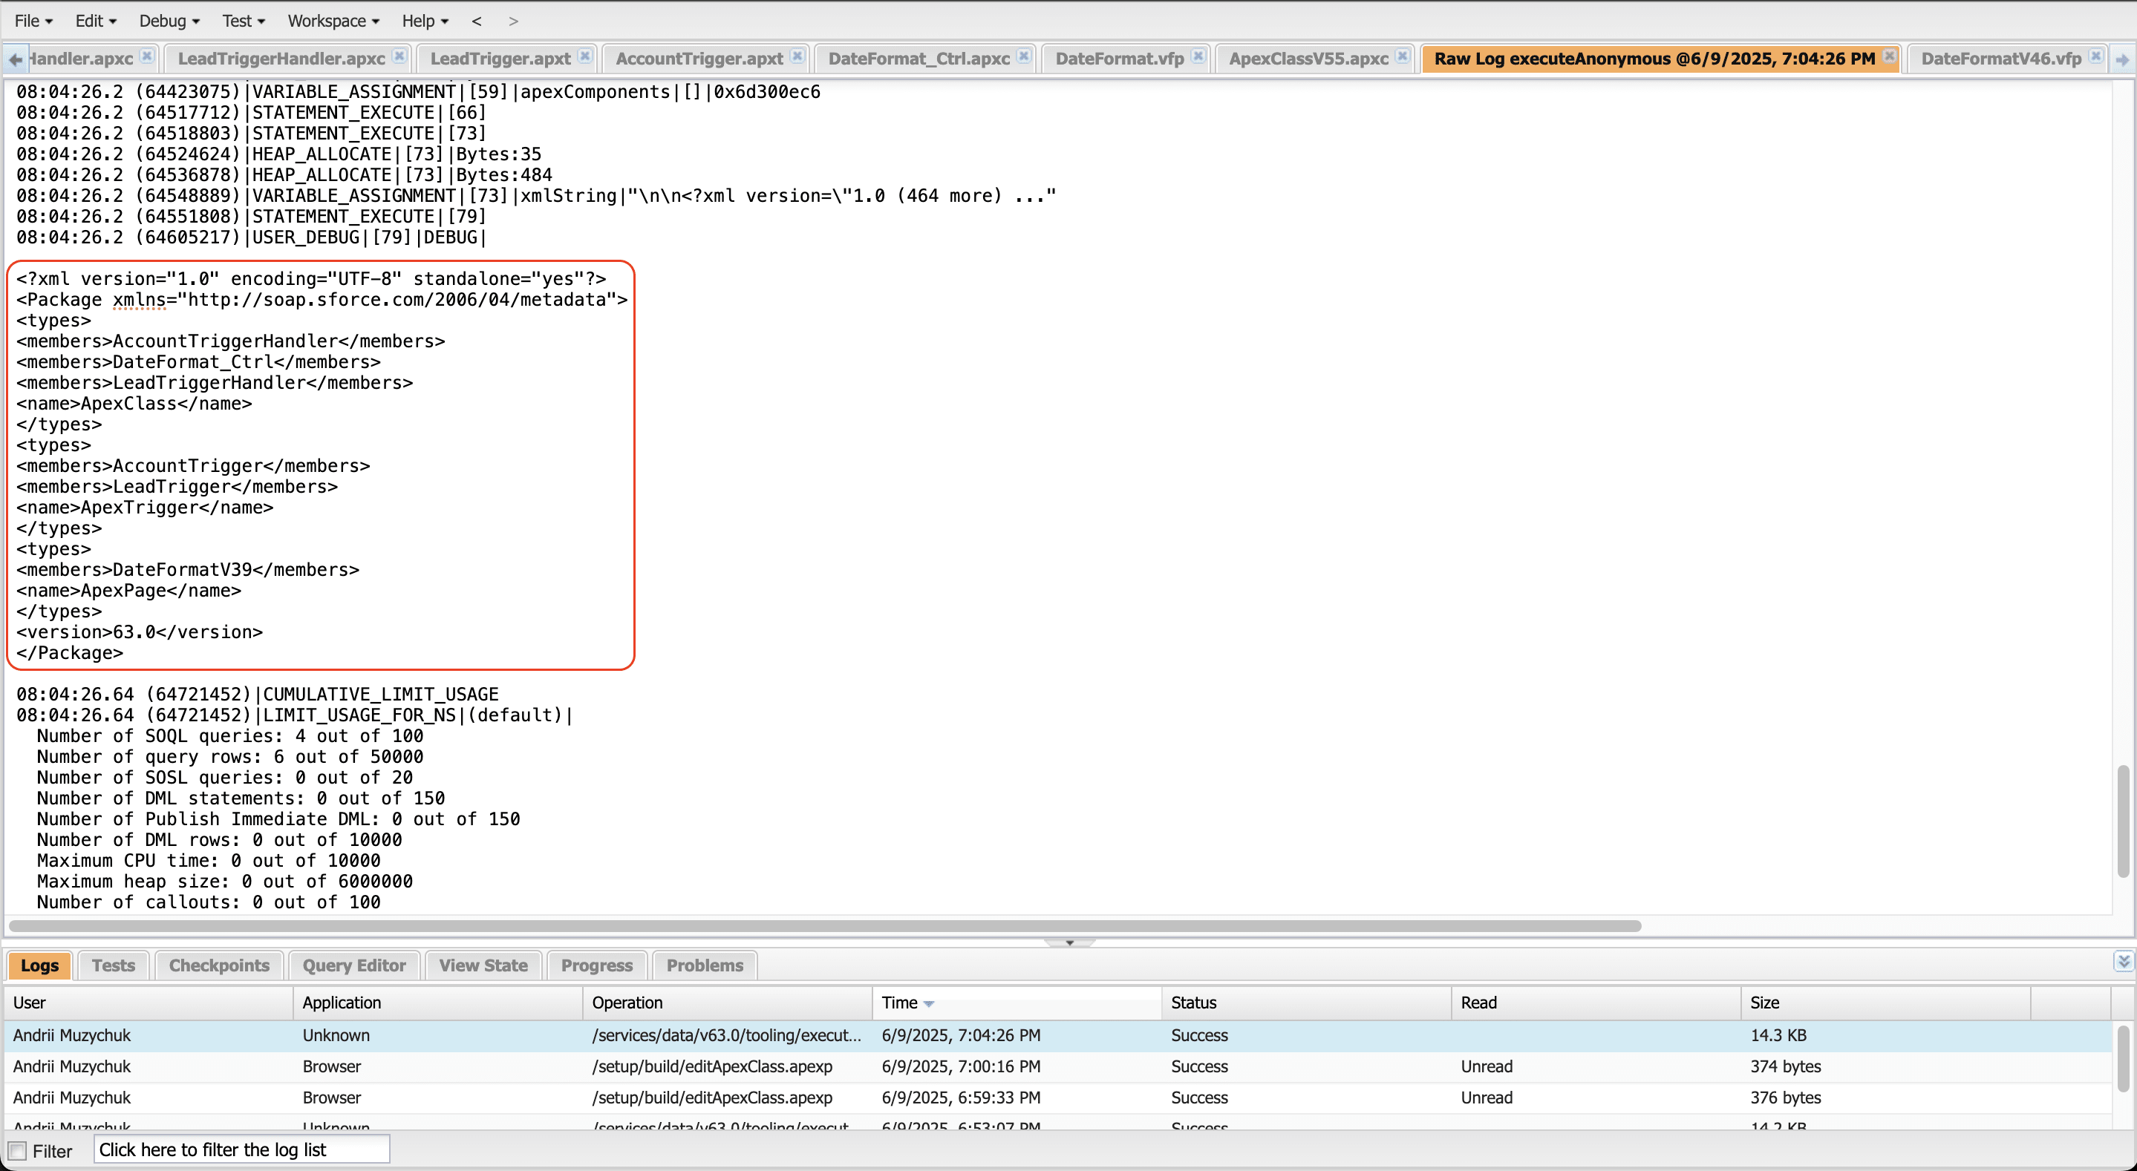Open the Workspace dropdown menu
The image size is (2137, 1171).
(333, 21)
